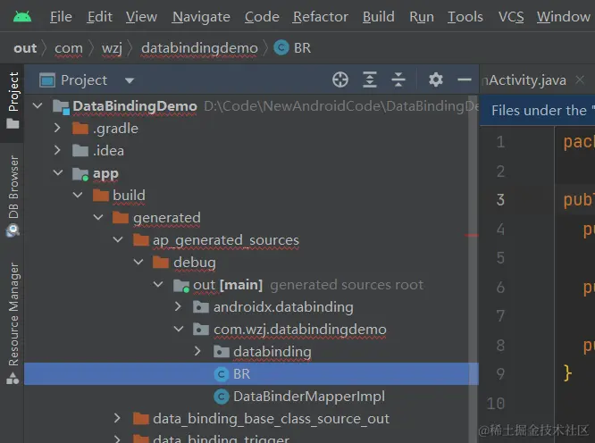This screenshot has height=443, width=595.
Task: Click the 'out' breadcrumb
Action: 25,48
